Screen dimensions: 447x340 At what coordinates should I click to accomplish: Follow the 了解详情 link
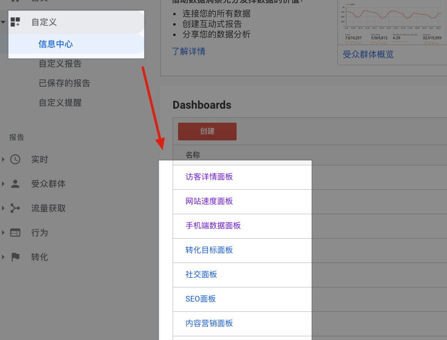[x=188, y=51]
